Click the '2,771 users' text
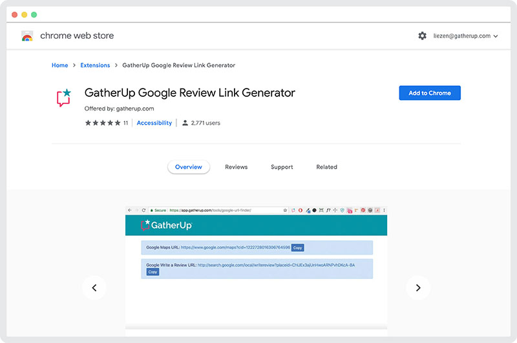The height and width of the screenshot is (343, 517). point(206,123)
